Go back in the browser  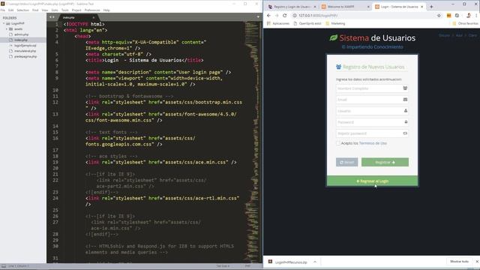click(268, 15)
